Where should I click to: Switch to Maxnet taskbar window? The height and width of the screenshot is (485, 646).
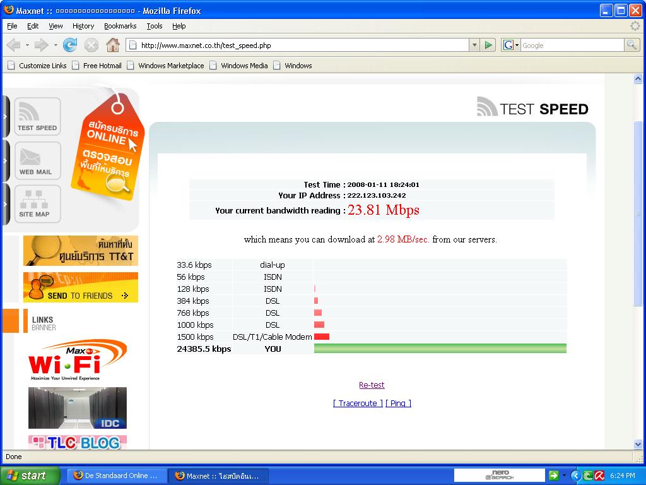219,476
